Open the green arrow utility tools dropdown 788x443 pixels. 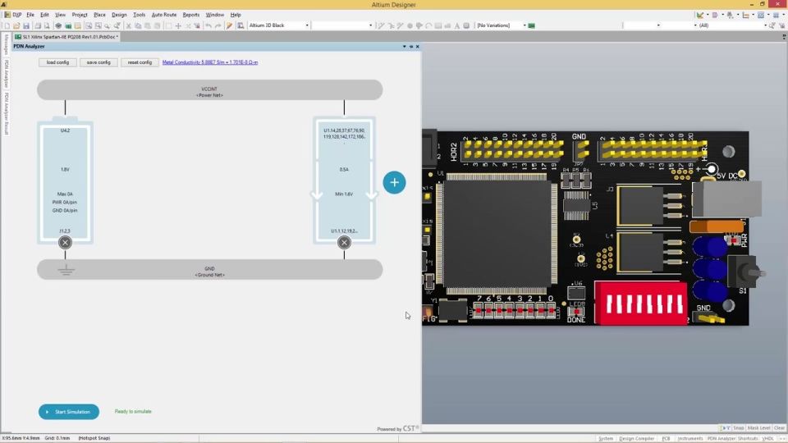[707, 15]
